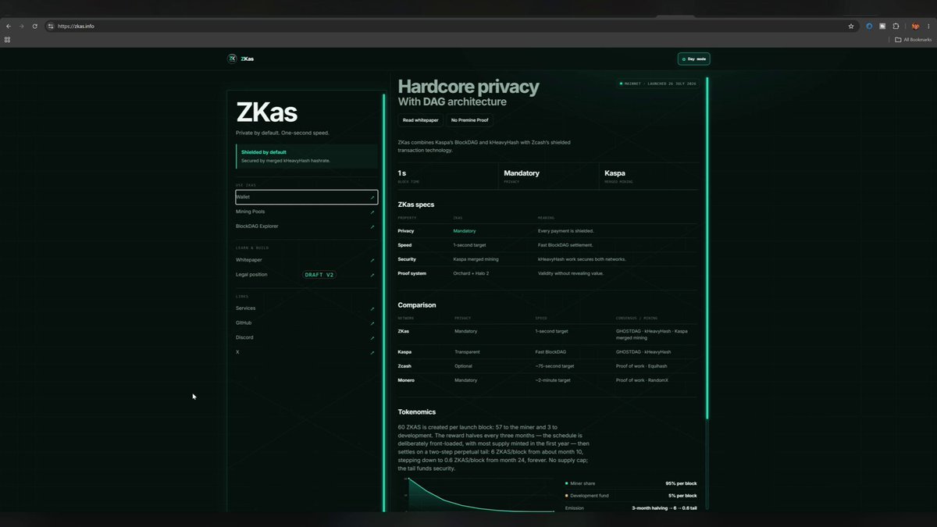Click the Shielded by default heading
Screen dimensions: 937x527
[x=264, y=151]
